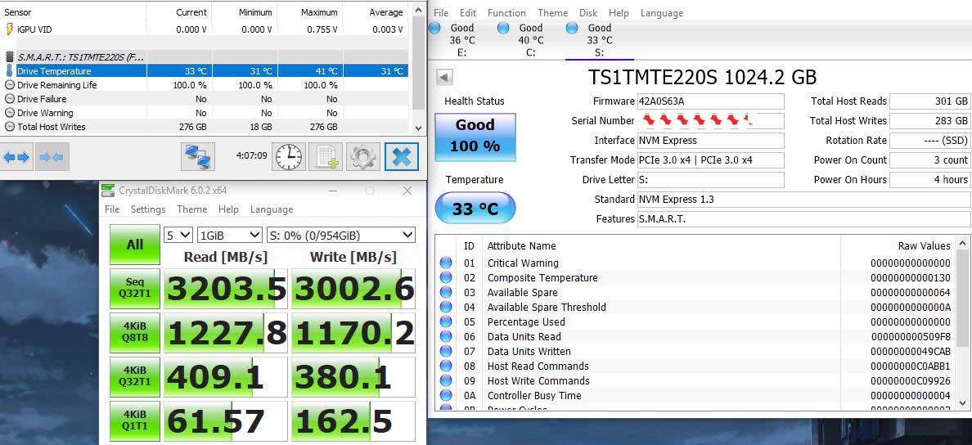Select Drive Temperature row in HWiNFO
The image size is (972, 445).
pyautogui.click(x=204, y=70)
